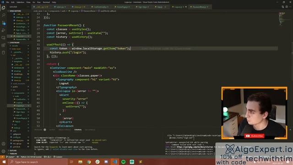Expand the OUTLINE section

(x=13, y=150)
